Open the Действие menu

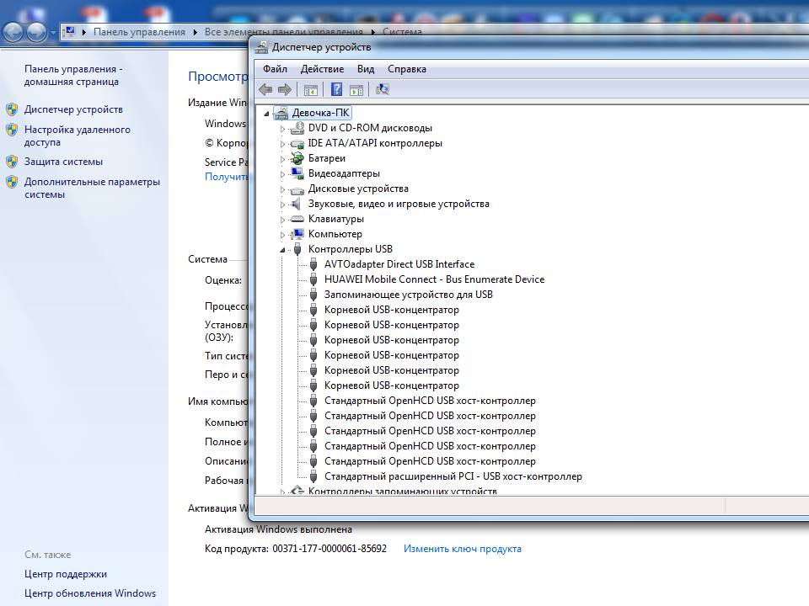click(x=322, y=69)
